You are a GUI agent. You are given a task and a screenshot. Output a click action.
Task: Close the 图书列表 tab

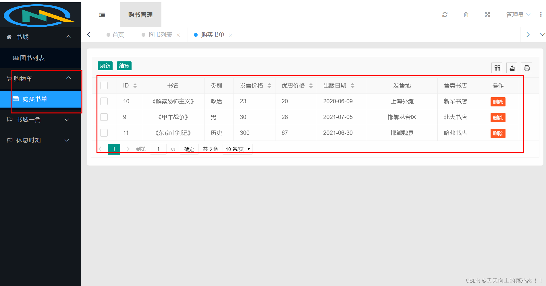pyautogui.click(x=178, y=35)
